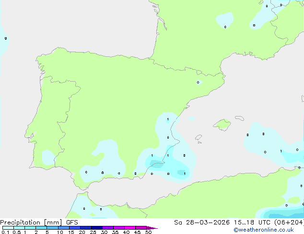Click the 5–10 mm legend swatch
Image resolution: width=304 pixels, height=234 pixels.
[52, 228]
